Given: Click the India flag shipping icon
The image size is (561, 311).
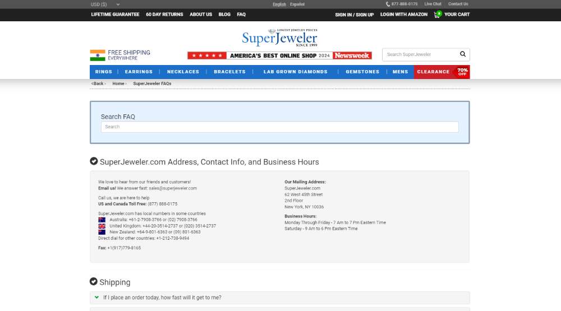Looking at the screenshot, I should tap(97, 55).
